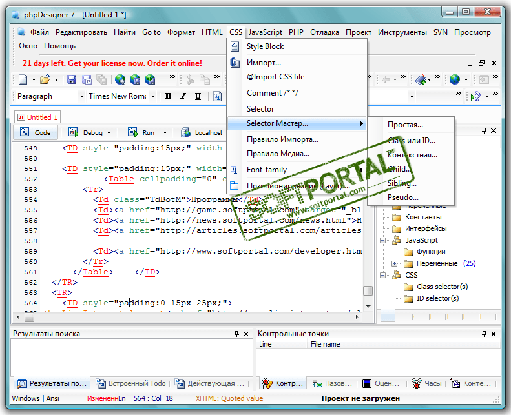Choose Простая... in the submenu

click(x=411, y=125)
